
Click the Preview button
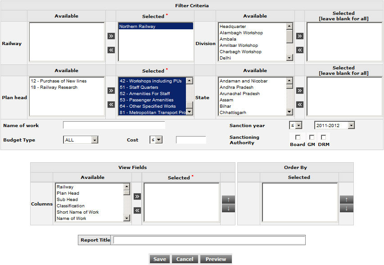coord(216,259)
